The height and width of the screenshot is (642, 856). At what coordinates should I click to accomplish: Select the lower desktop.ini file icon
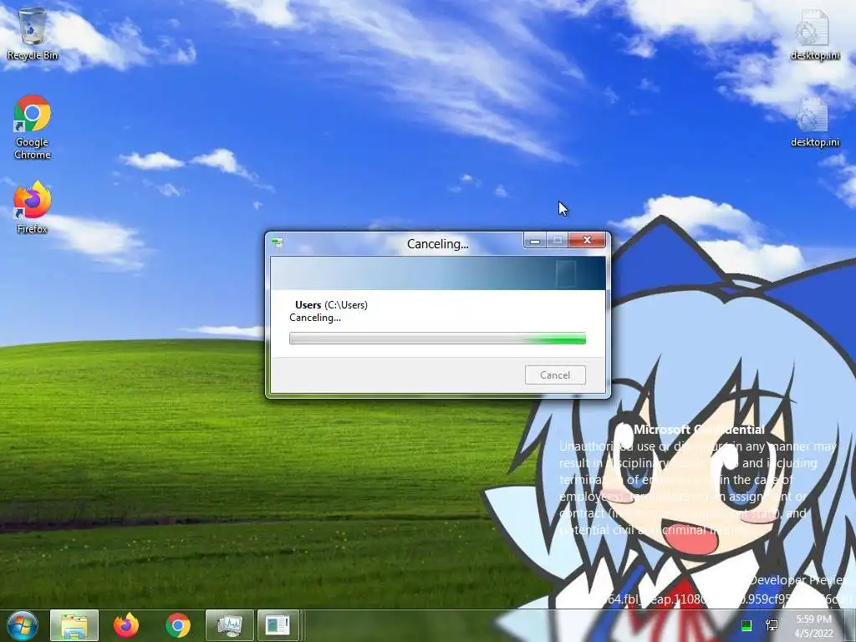pyautogui.click(x=814, y=122)
